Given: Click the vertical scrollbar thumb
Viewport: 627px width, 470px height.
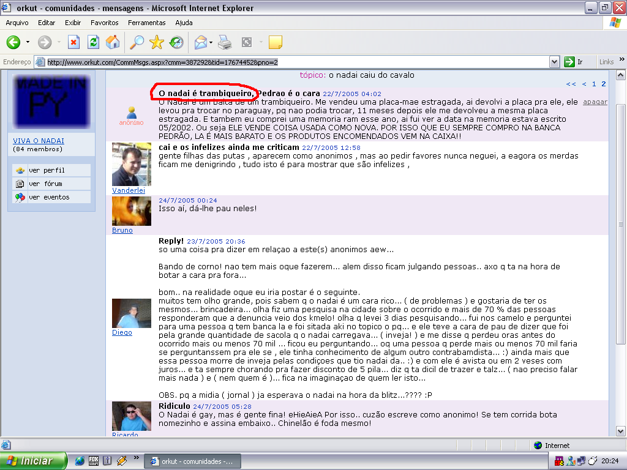Looking at the screenshot, I should point(621,224).
